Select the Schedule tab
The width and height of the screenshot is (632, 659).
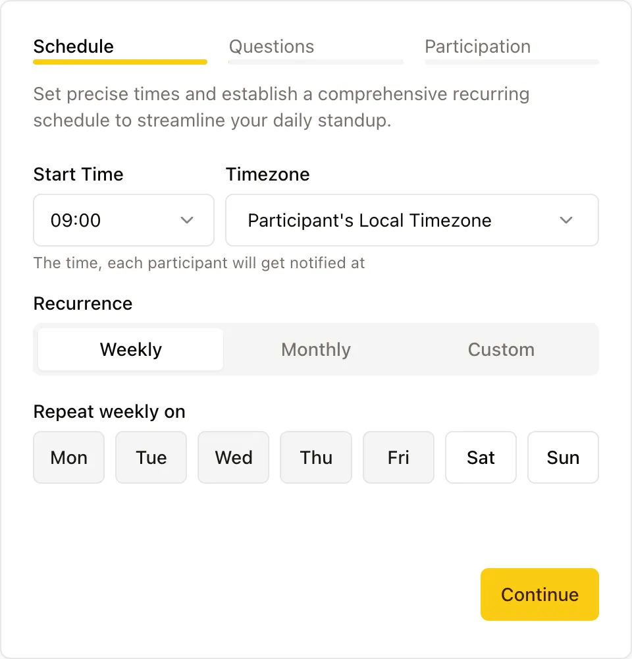[x=73, y=46]
